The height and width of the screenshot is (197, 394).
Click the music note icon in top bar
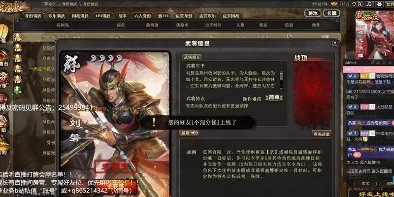tap(369, 4)
